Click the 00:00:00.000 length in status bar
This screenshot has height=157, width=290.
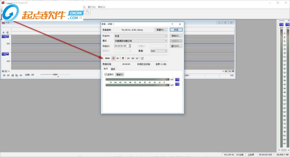(x=265, y=155)
